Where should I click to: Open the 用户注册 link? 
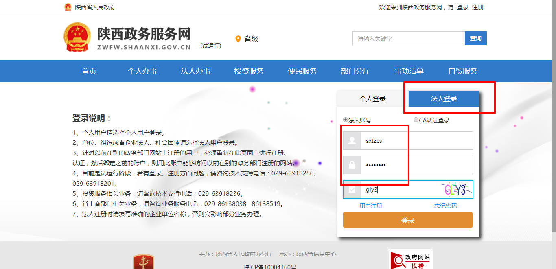[x=371, y=206]
